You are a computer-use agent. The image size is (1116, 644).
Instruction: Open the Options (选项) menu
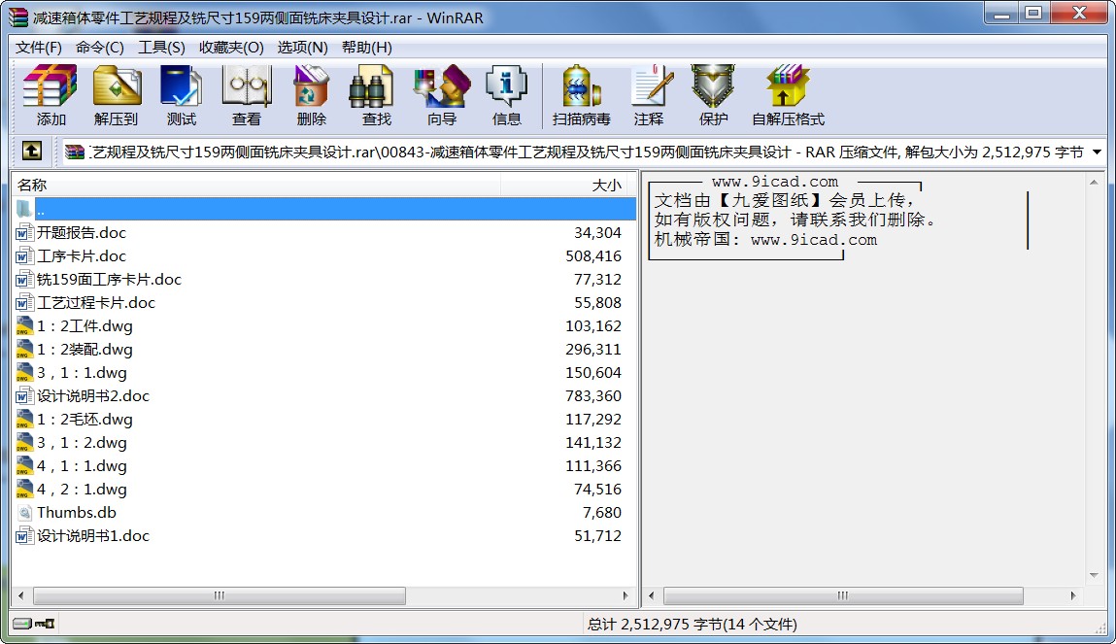[302, 48]
